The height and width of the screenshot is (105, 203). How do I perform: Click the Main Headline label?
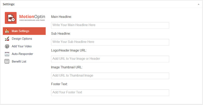click(61, 17)
